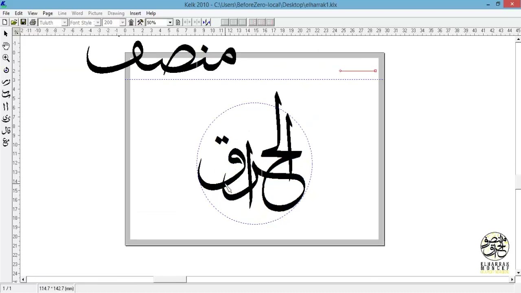This screenshot has width=521, height=293.
Task: Choose the second calligraphy stroke tool
Action: click(6, 94)
